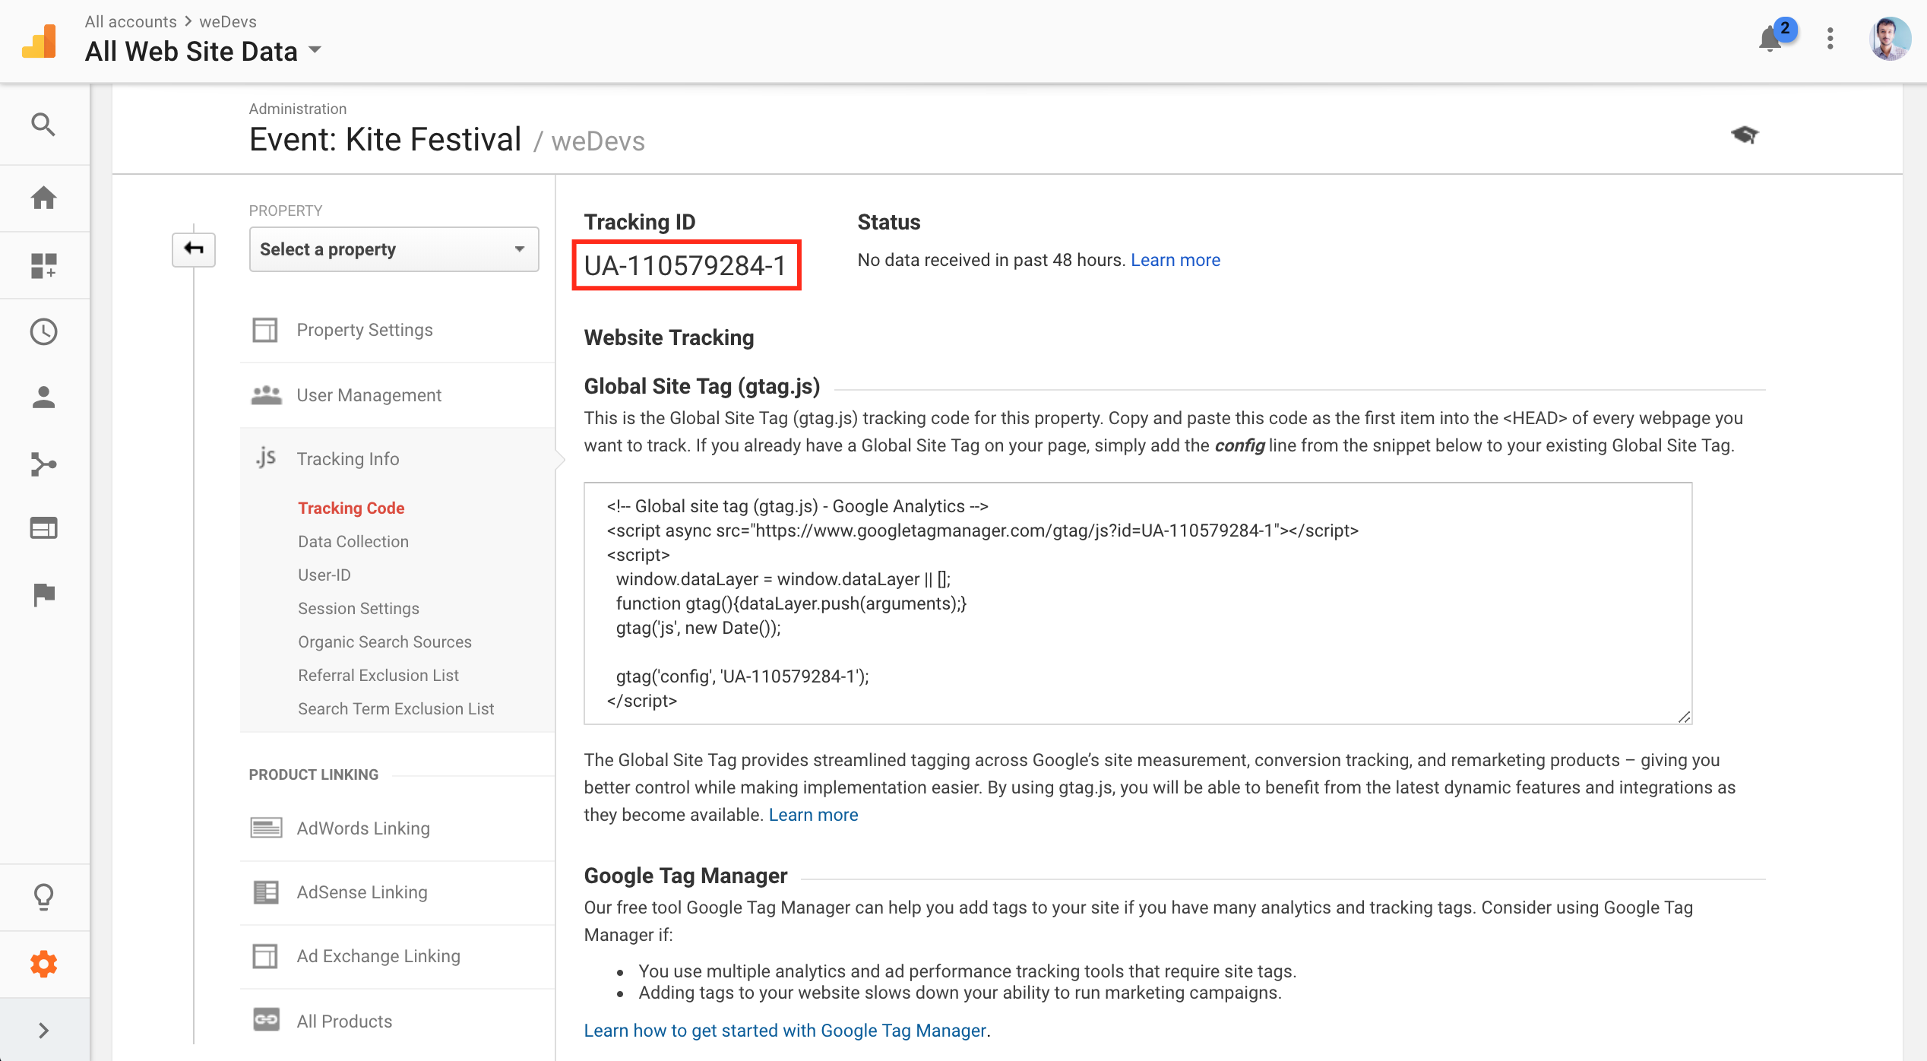Click the .js Tracking Info icon
1927x1061 pixels.
[x=266, y=458]
